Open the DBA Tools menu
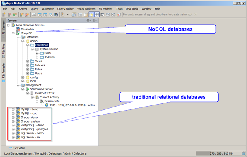This screenshot has height=157, width=247. (132, 9)
